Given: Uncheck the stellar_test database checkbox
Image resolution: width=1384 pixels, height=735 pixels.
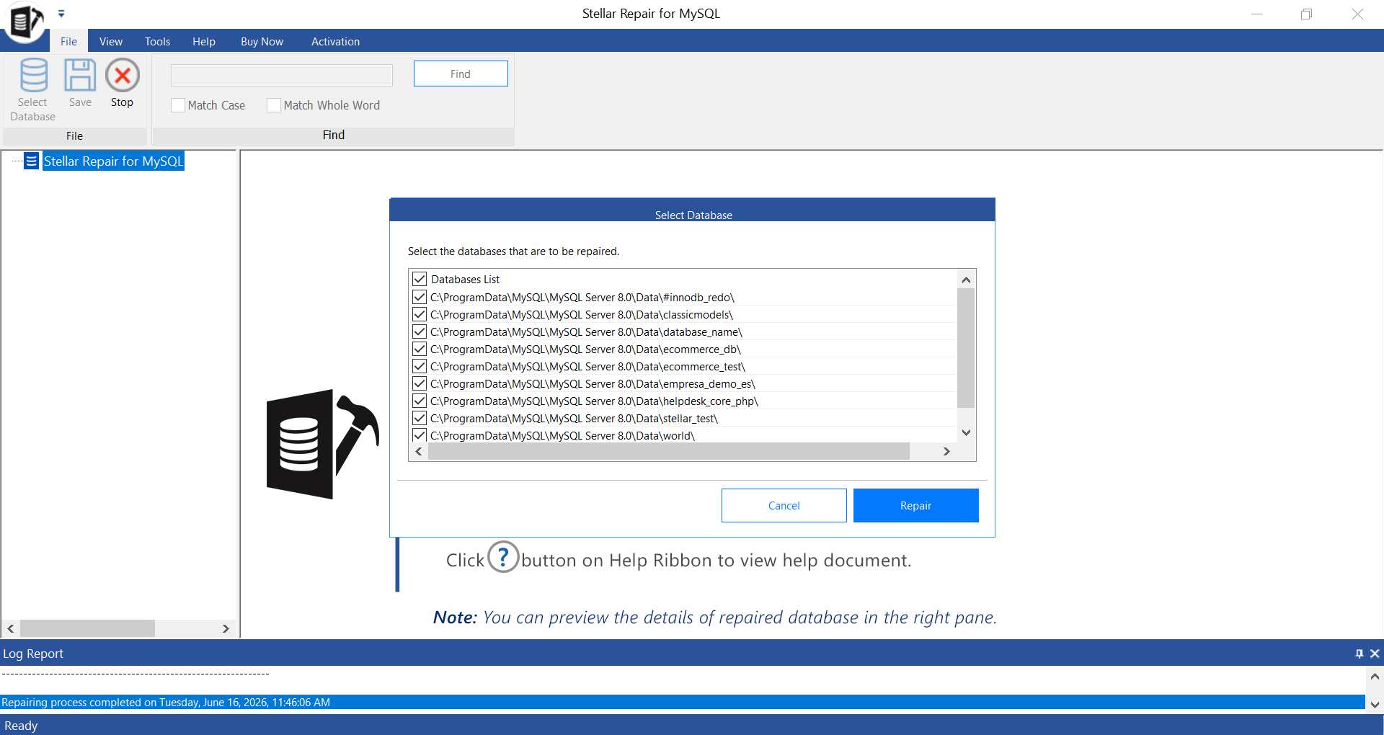Looking at the screenshot, I should click(x=420, y=418).
